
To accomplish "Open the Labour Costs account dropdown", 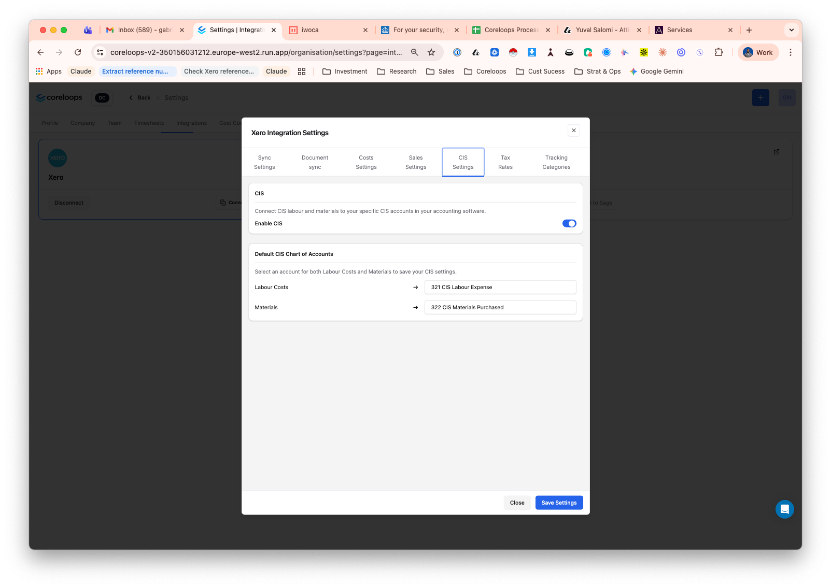I will click(x=500, y=287).
